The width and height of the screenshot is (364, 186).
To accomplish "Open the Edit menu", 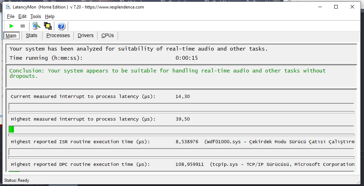I will pyautogui.click(x=22, y=16).
